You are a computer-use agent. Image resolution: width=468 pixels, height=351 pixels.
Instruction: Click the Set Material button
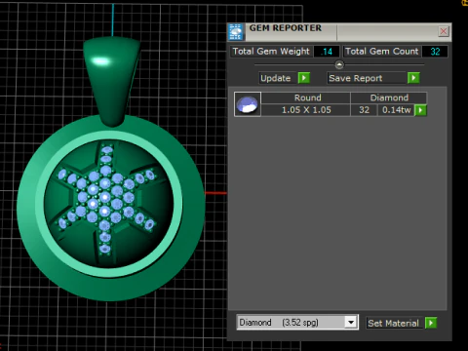394,323
